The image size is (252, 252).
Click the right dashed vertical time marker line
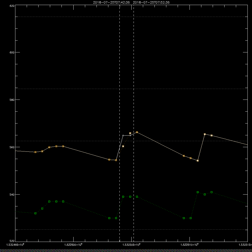(134, 123)
